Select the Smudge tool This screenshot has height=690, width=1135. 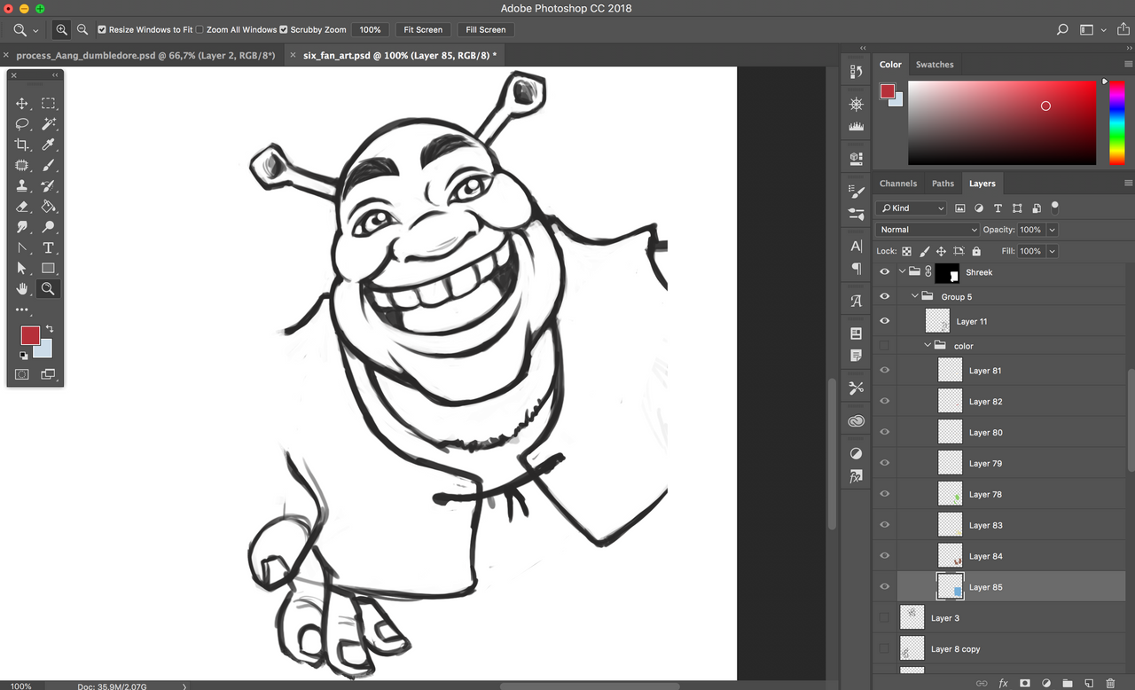tap(22, 227)
